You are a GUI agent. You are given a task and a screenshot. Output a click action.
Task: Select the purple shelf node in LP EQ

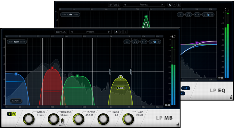coord(197,43)
